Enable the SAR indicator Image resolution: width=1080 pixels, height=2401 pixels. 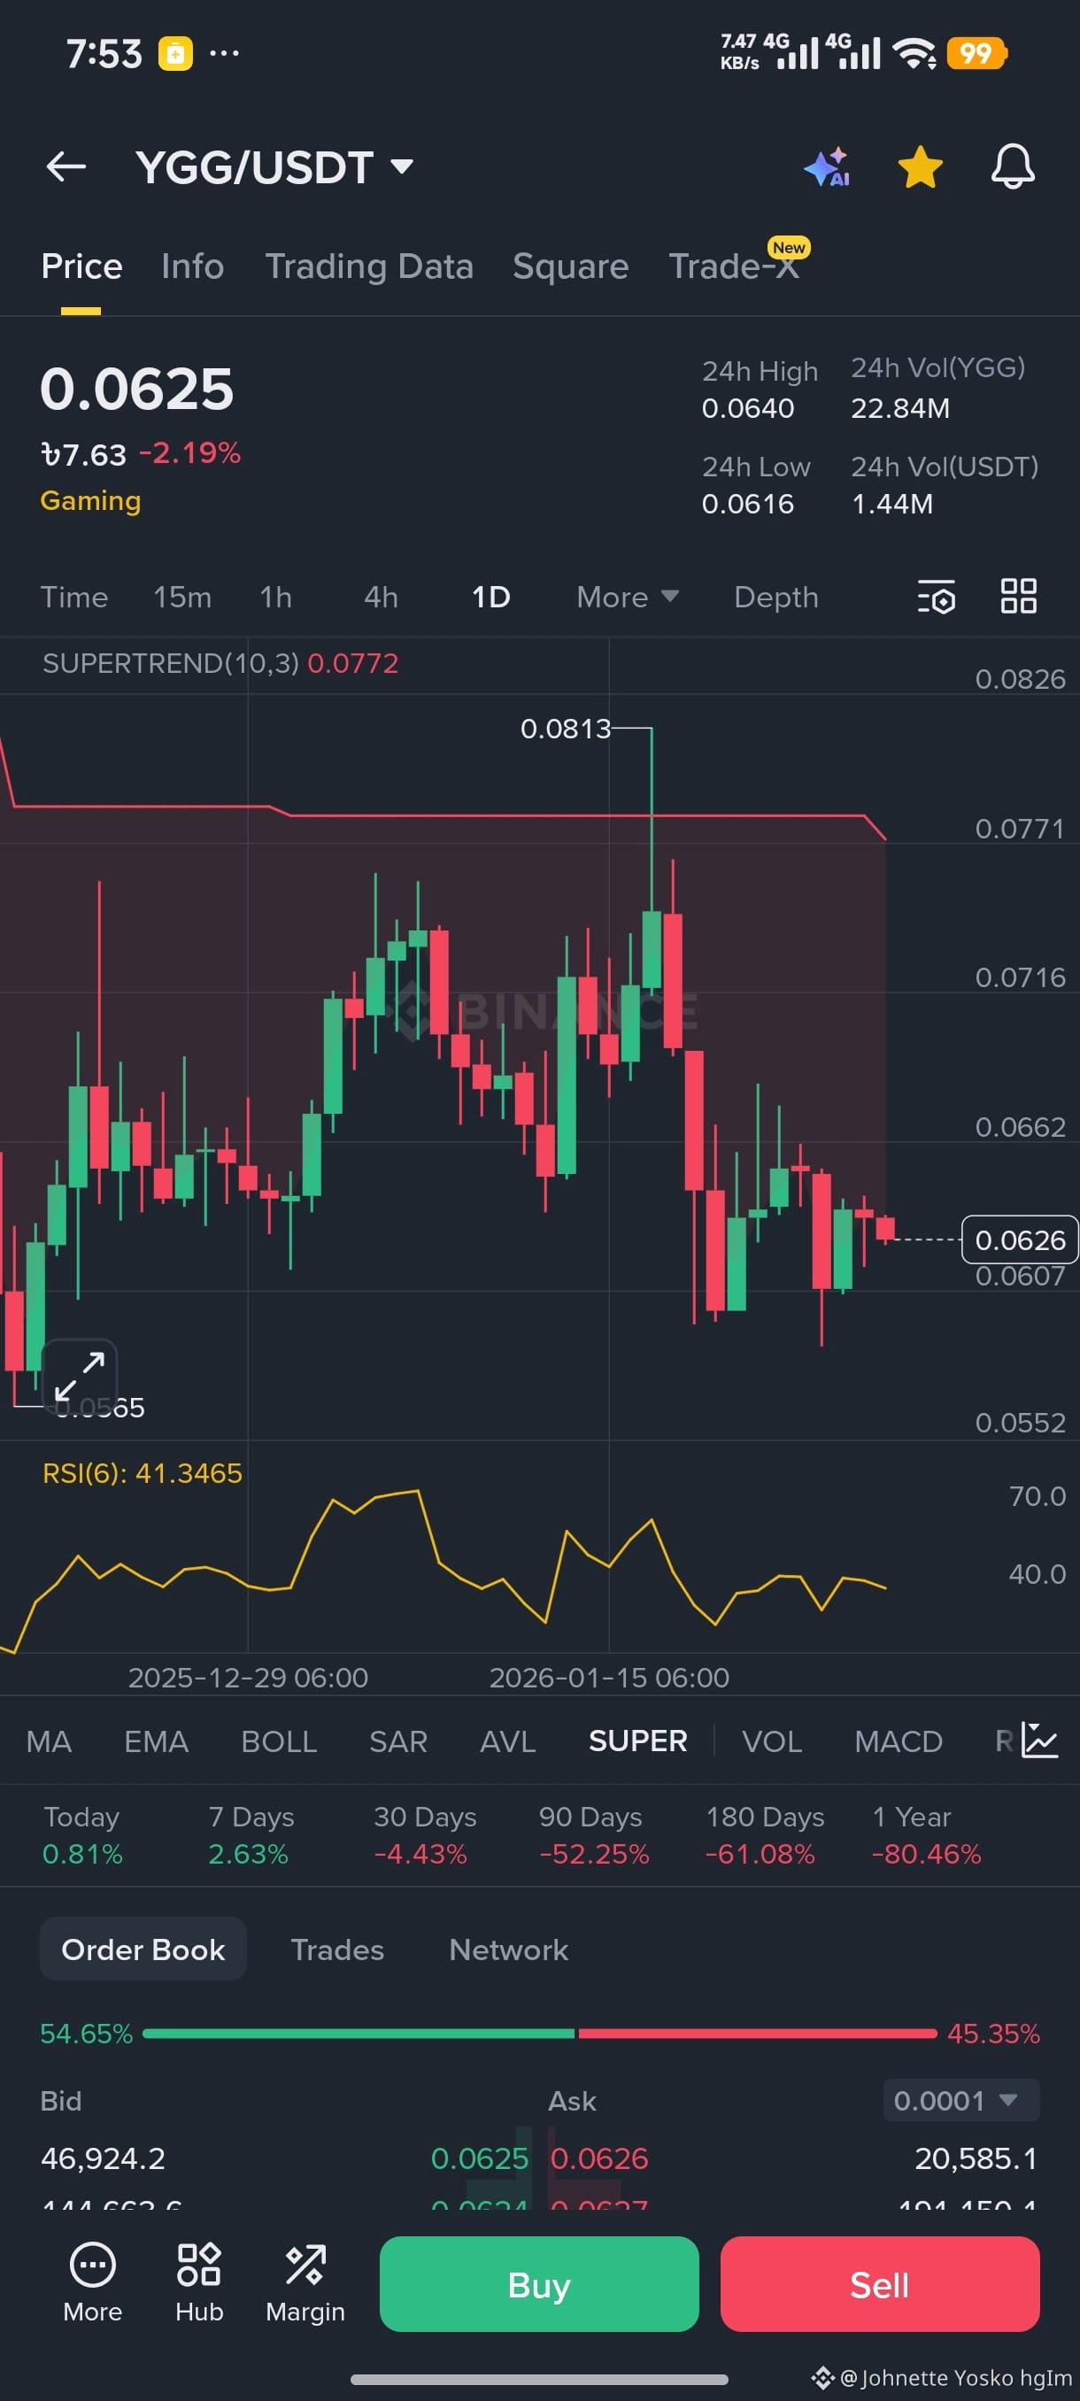397,1741
